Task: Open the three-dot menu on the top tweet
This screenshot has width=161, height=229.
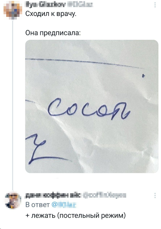Action: (x=155, y=5)
